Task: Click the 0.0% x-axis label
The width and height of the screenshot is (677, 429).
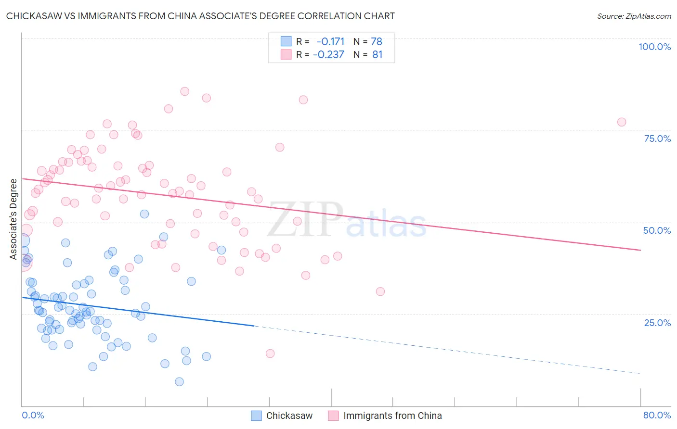Action: tap(33, 415)
